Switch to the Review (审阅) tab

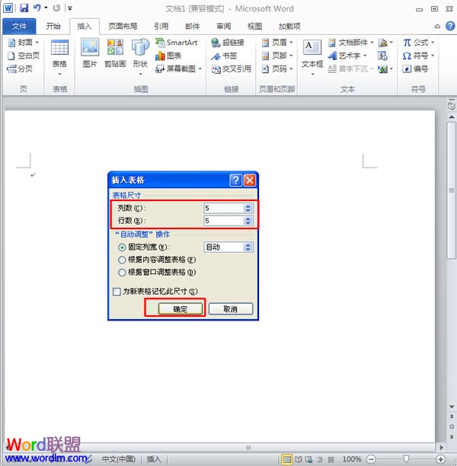pyautogui.click(x=224, y=26)
